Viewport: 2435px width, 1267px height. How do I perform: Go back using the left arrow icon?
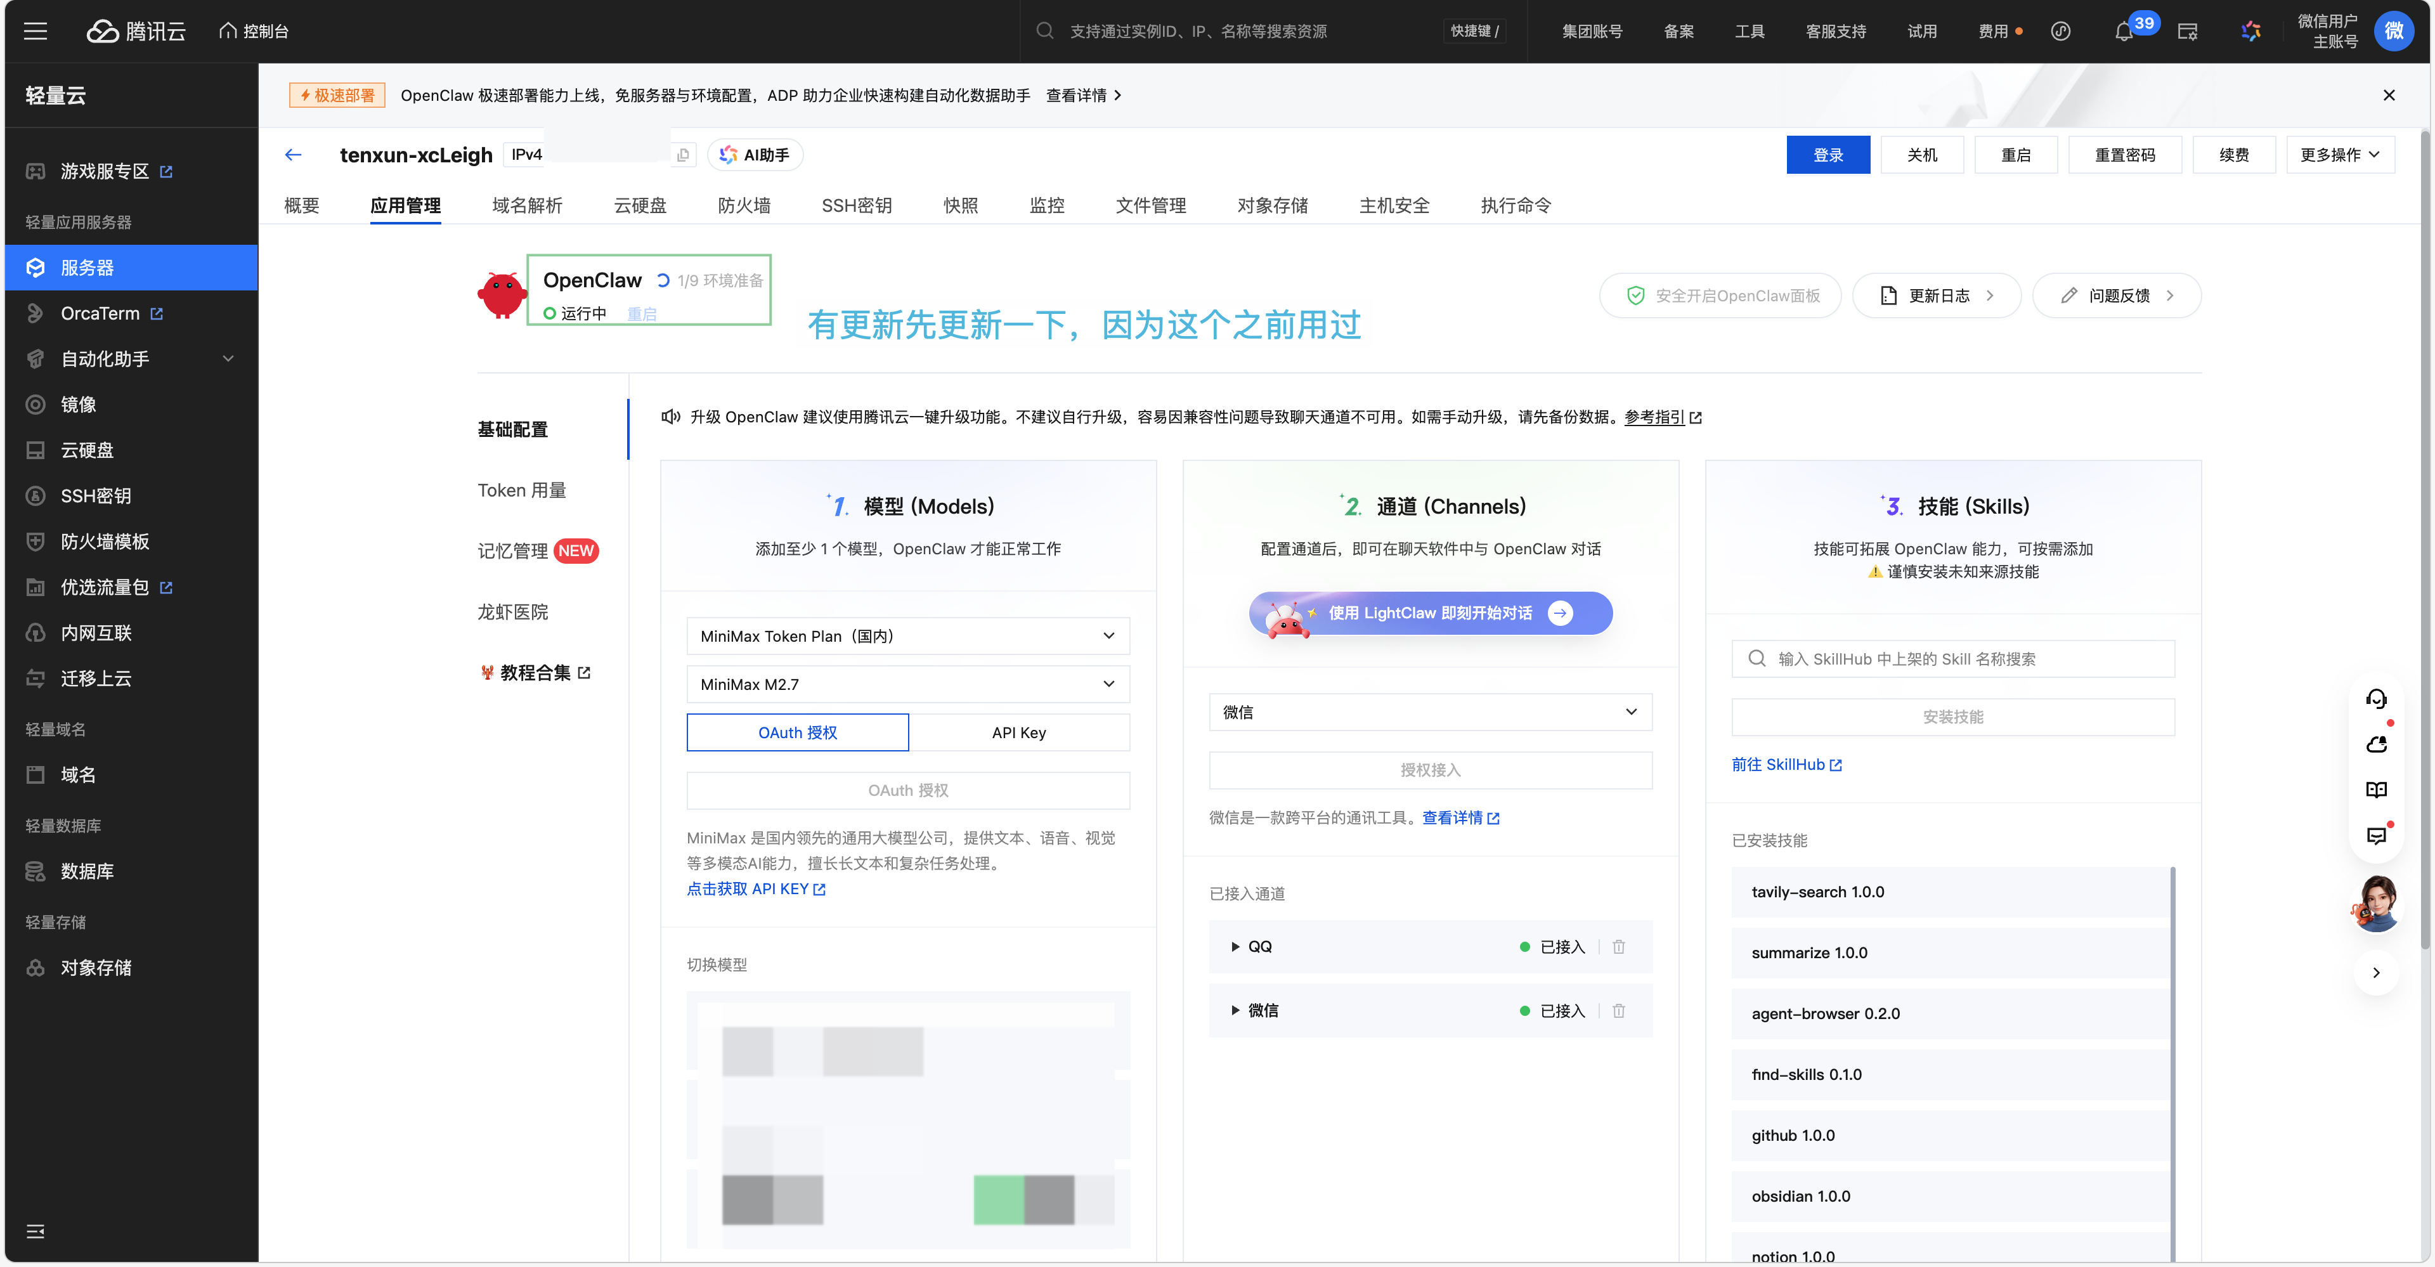293,155
